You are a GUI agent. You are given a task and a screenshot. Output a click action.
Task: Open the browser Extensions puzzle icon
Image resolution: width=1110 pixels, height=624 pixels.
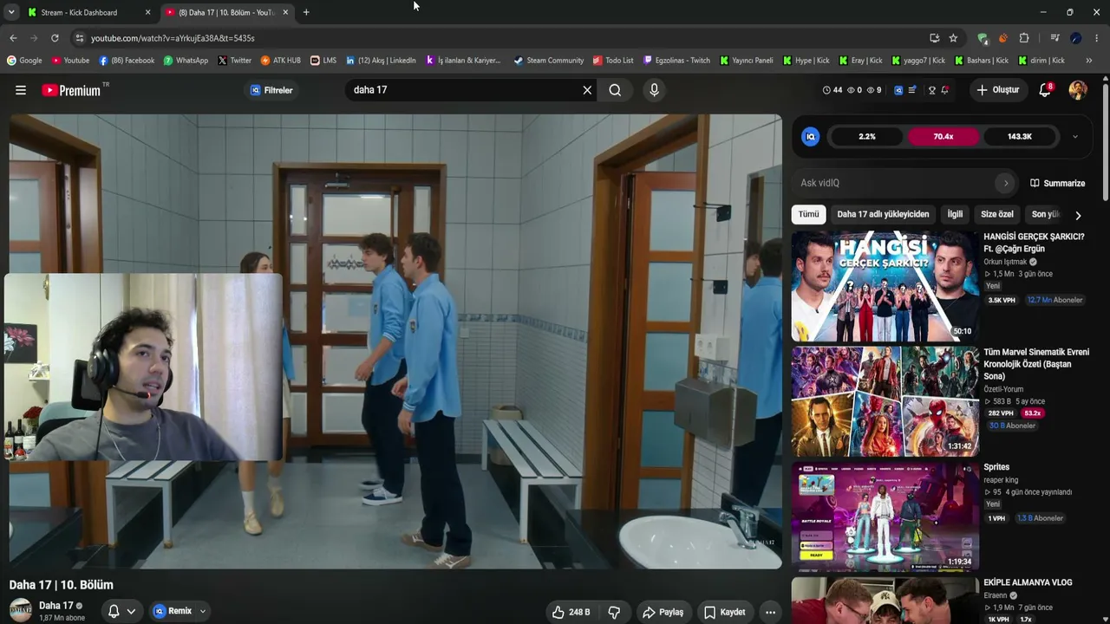point(1024,38)
